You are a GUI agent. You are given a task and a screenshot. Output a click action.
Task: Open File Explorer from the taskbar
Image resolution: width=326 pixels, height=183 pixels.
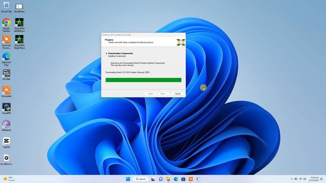[x=168, y=179]
